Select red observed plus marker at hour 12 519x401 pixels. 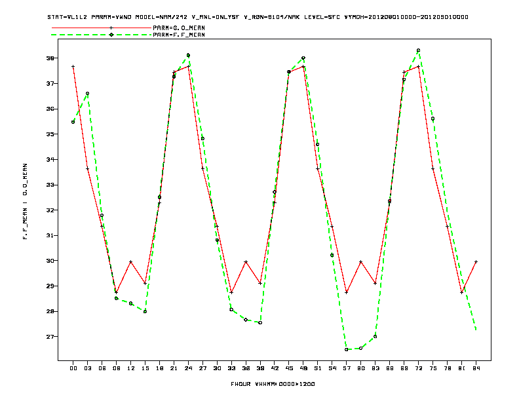point(131,261)
